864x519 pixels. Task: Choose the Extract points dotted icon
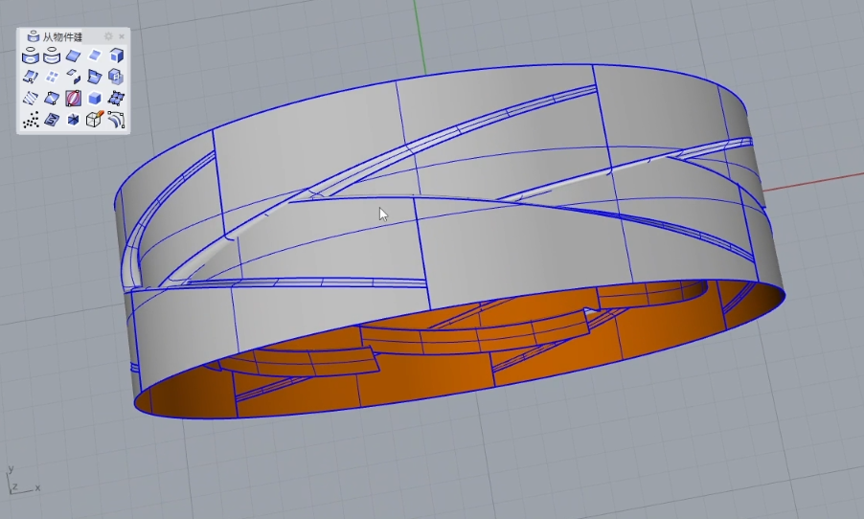(31, 120)
